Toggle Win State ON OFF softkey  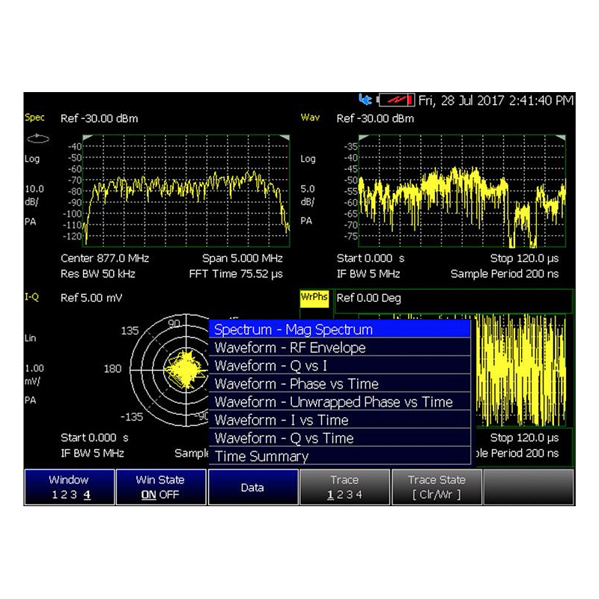(x=160, y=487)
